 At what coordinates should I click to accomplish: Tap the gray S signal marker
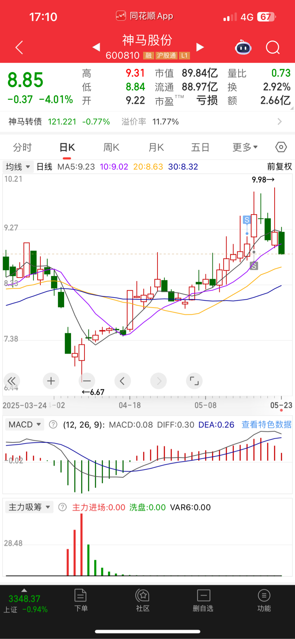coord(254,266)
